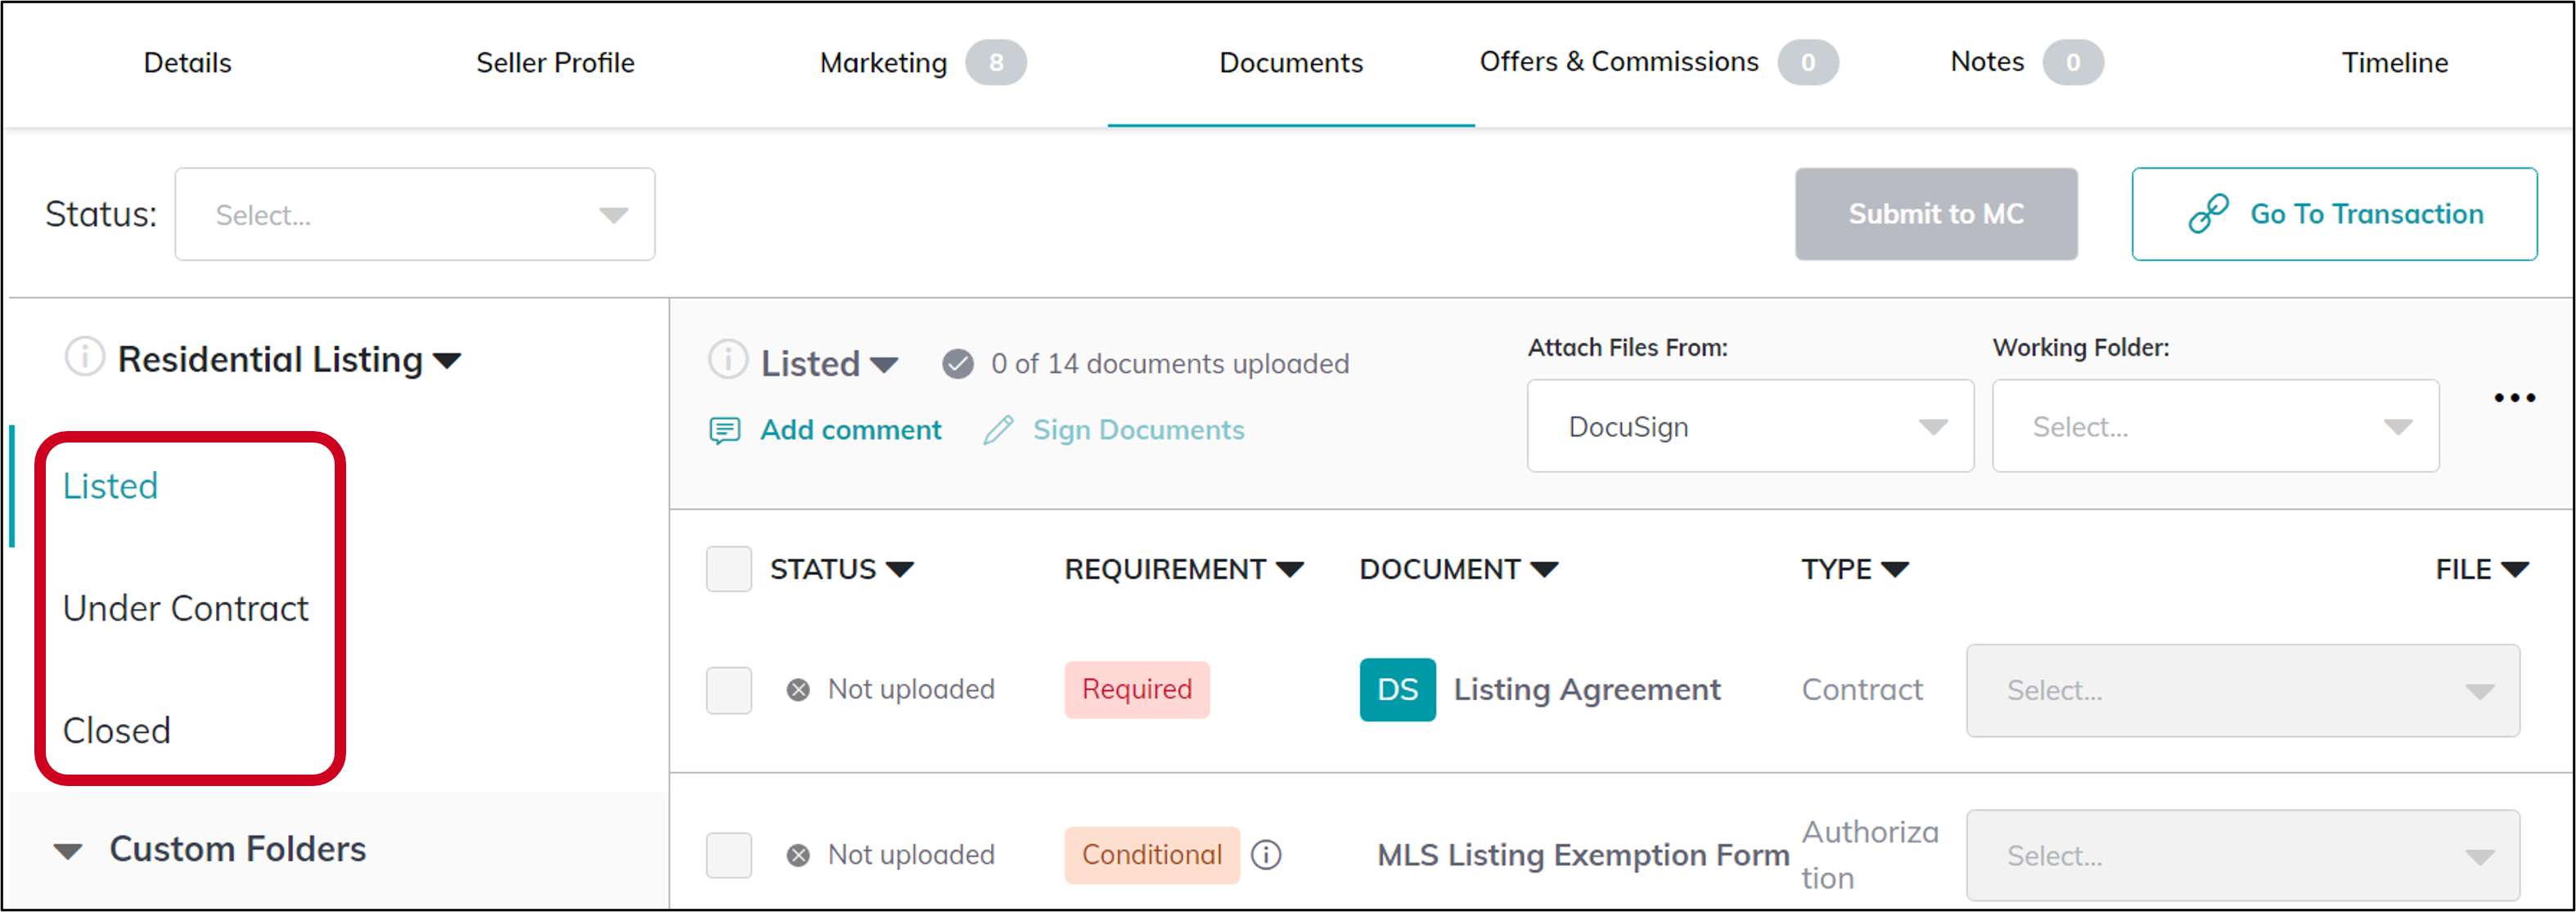Open the Notes tab
Screen dimensions: 2576x912
pos(1987,62)
